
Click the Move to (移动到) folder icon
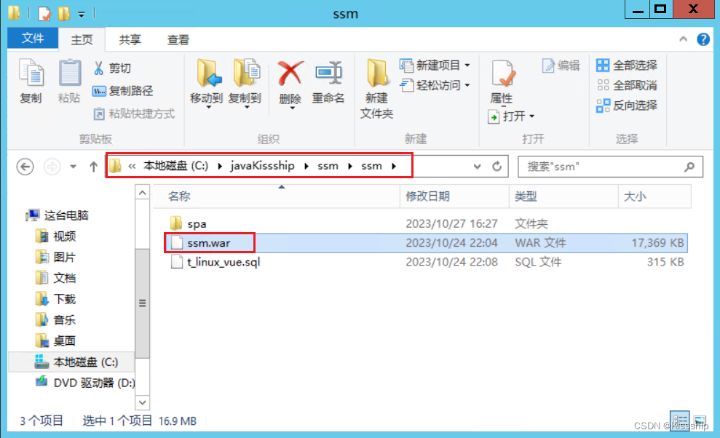pyautogui.click(x=207, y=73)
